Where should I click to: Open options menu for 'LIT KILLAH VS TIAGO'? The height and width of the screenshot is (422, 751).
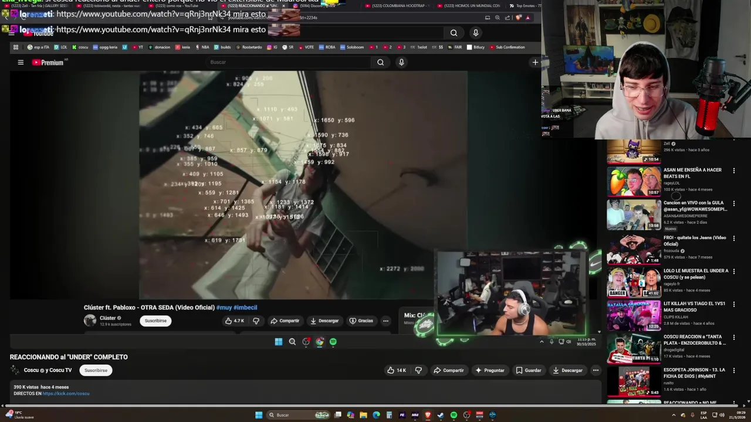click(734, 304)
